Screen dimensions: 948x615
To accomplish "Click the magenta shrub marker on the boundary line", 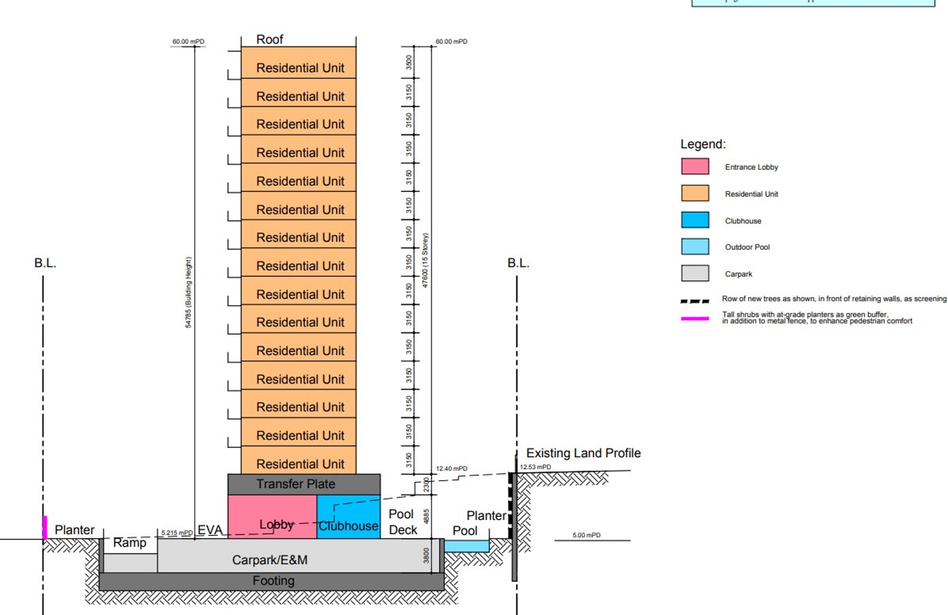I will click(x=44, y=527).
